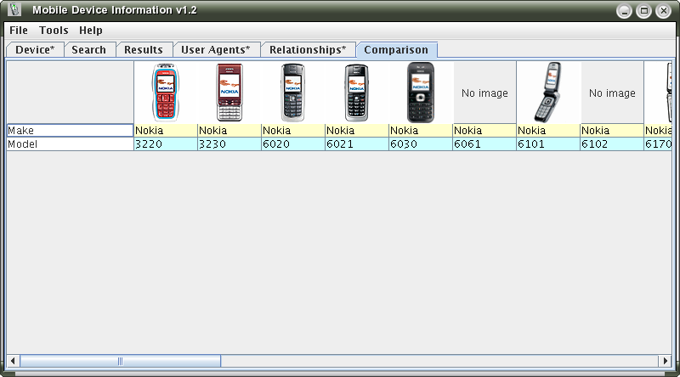Select the Nokia 6021 phone picture
Viewport: 680px width, 377px height.
[x=357, y=93]
